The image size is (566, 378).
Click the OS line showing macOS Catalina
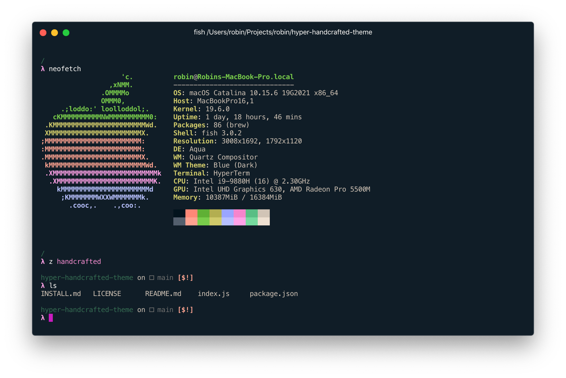[255, 93]
